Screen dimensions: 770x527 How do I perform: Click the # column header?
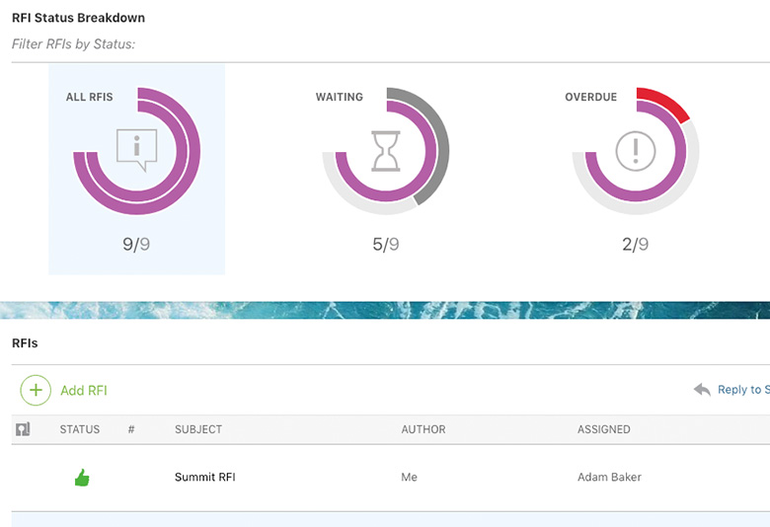pos(131,429)
